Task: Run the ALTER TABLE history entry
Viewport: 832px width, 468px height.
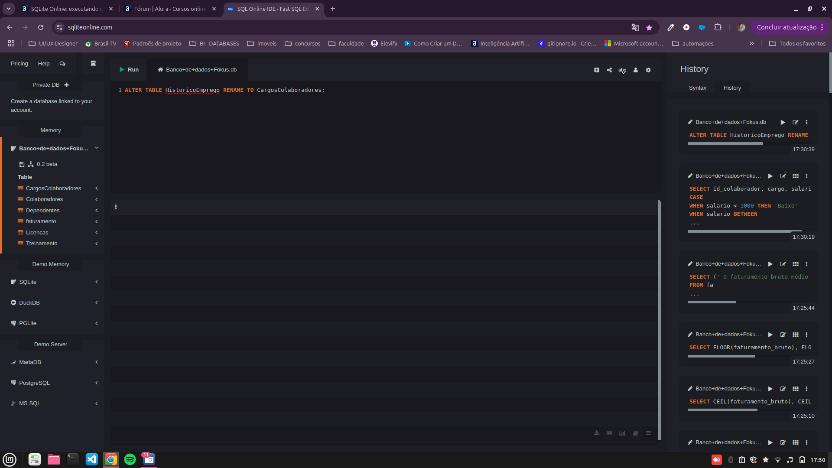Action: (783, 122)
